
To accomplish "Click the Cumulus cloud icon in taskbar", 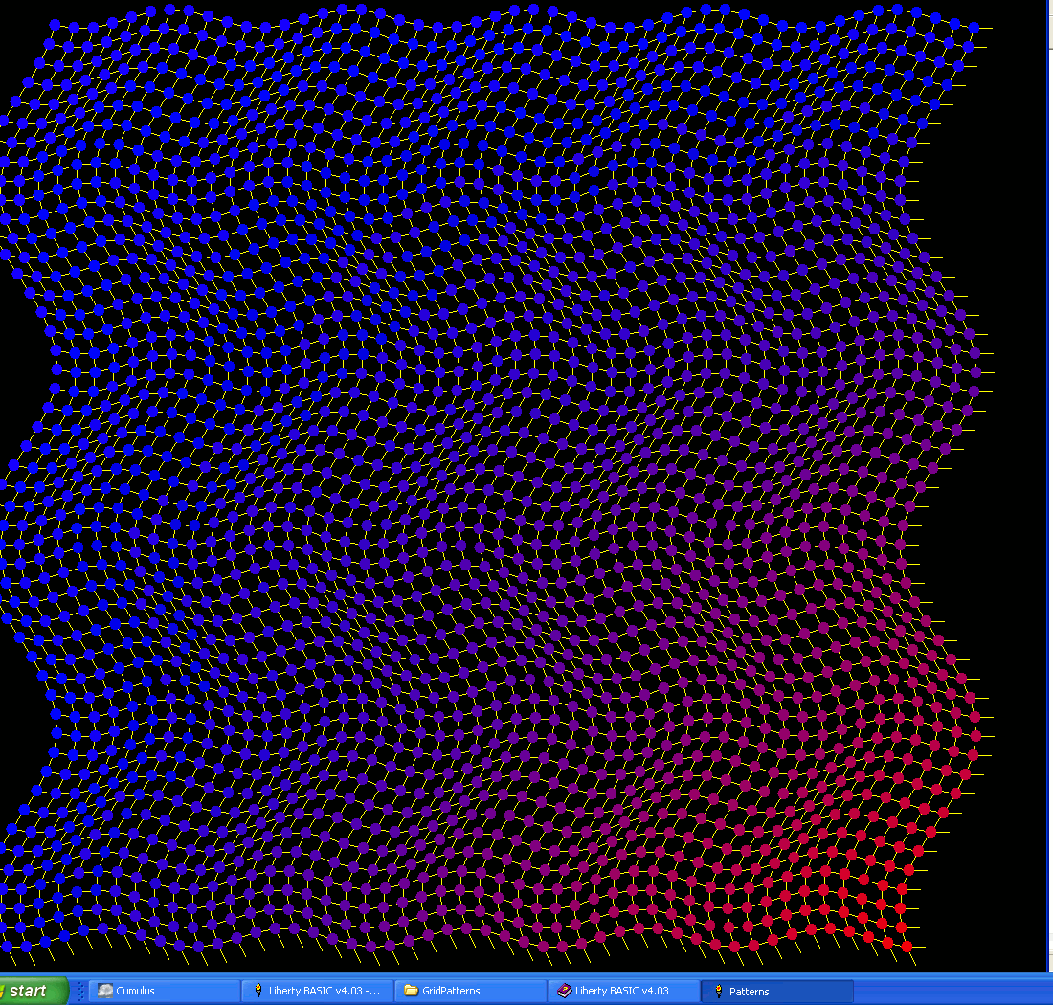I will (103, 991).
